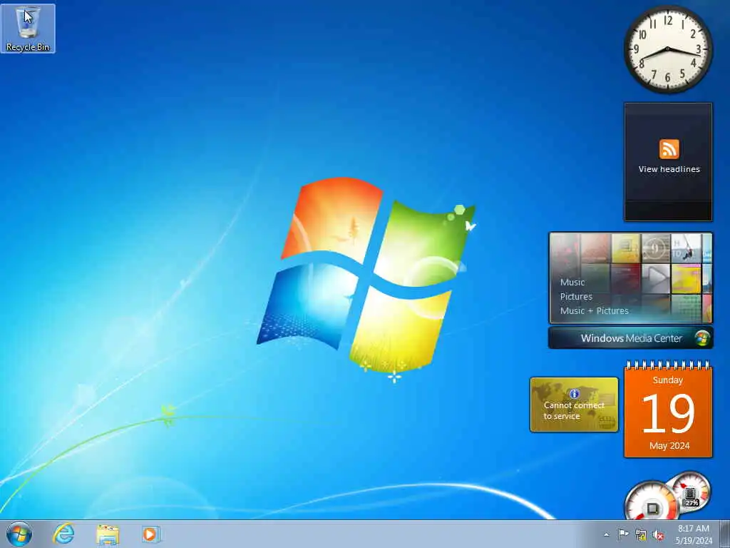
Task: Launch Windows Media Player from the taskbar
Action: coord(151,534)
